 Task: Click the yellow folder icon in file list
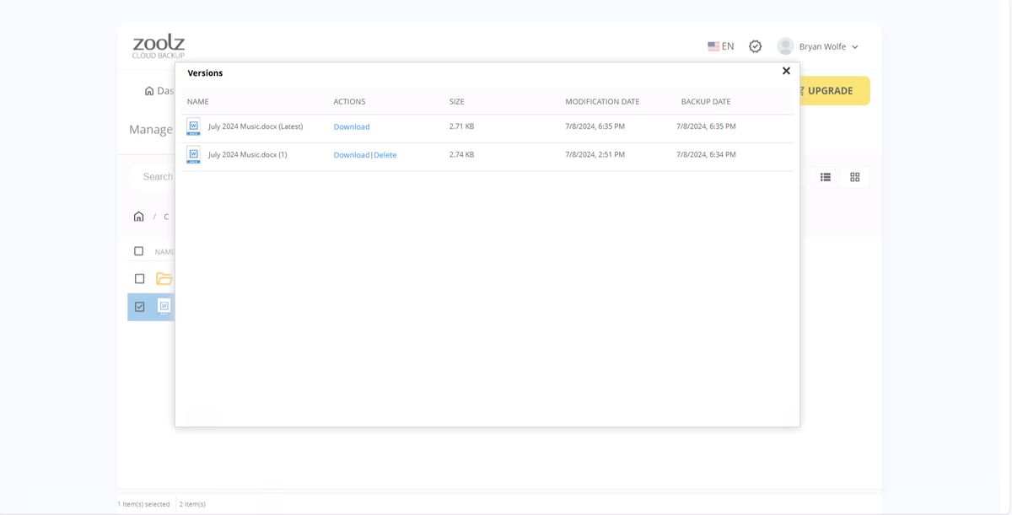[164, 278]
